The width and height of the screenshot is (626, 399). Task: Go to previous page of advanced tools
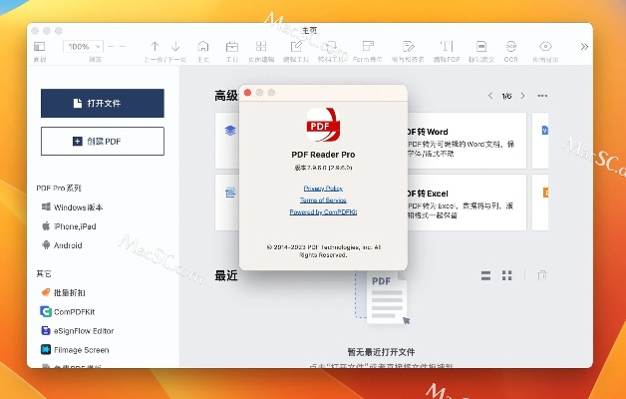coord(490,96)
